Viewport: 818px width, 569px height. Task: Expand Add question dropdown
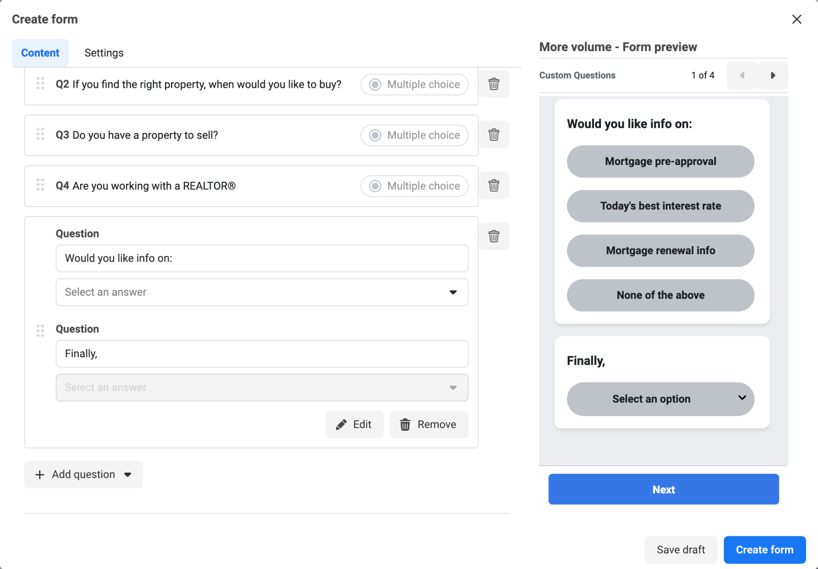pyautogui.click(x=83, y=474)
